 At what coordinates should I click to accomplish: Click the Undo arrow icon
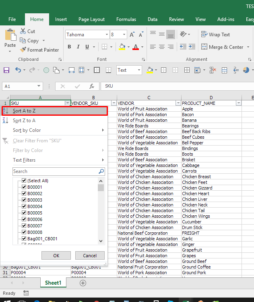point(18,70)
